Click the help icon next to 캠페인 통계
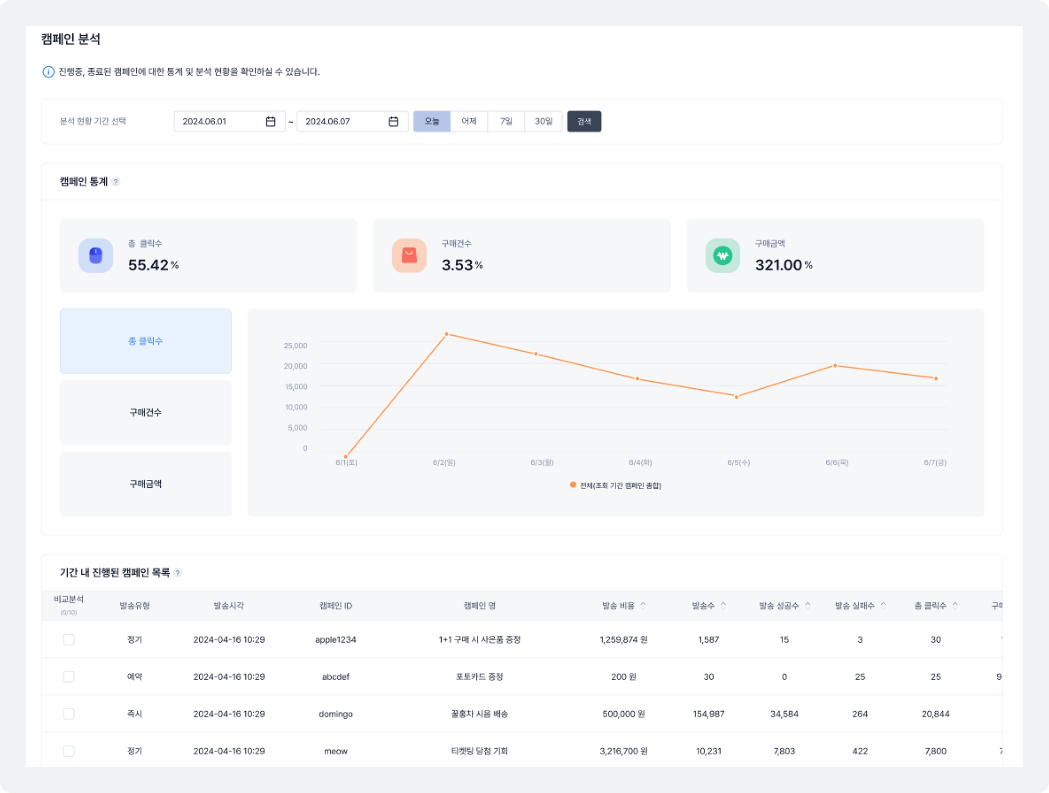This screenshot has width=1049, height=793. (116, 182)
